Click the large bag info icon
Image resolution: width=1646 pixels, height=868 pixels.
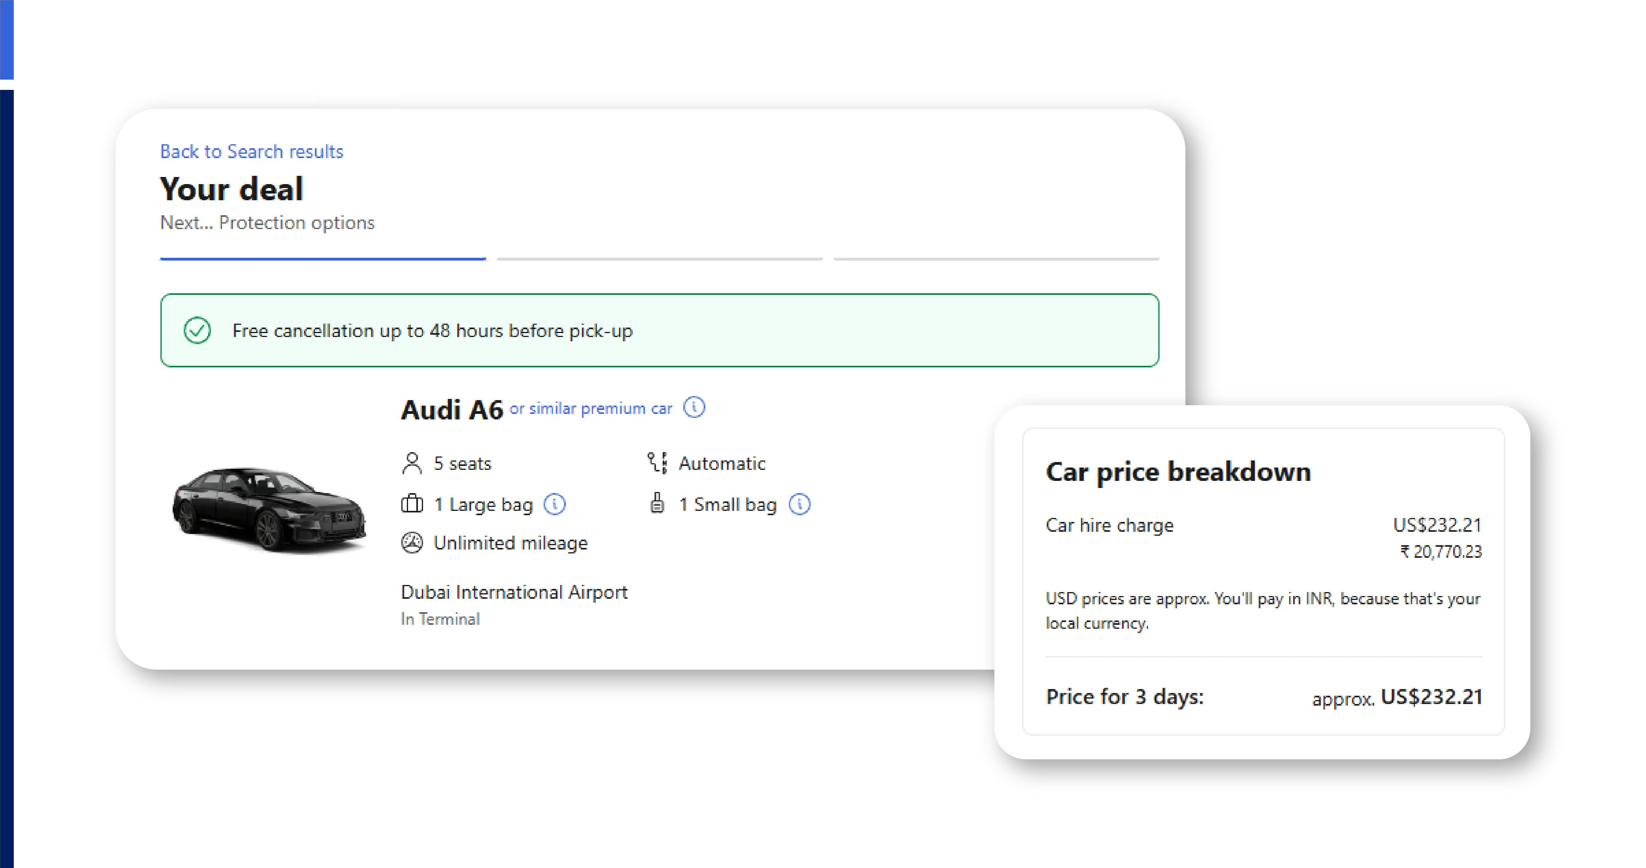555,504
